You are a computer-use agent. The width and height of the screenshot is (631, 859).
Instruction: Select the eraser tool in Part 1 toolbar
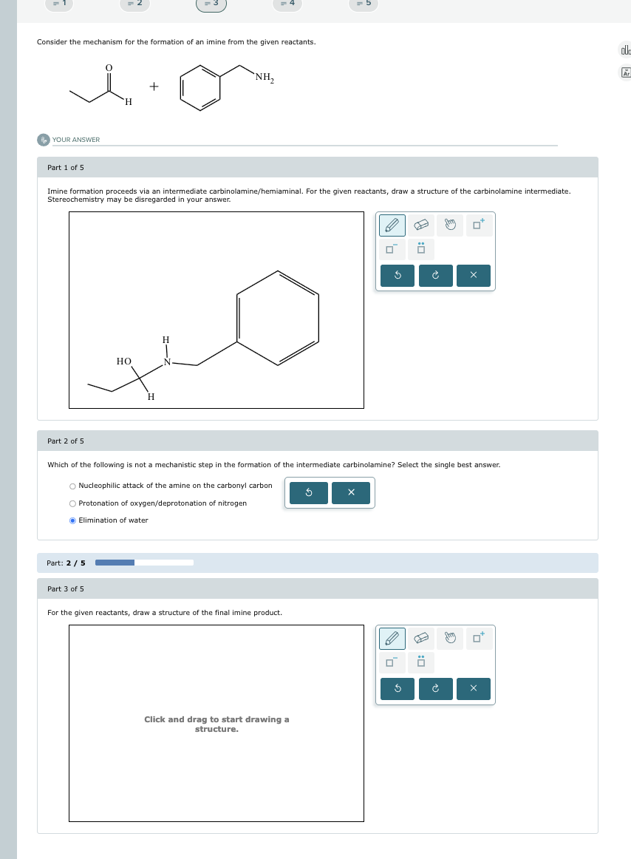[x=421, y=225]
